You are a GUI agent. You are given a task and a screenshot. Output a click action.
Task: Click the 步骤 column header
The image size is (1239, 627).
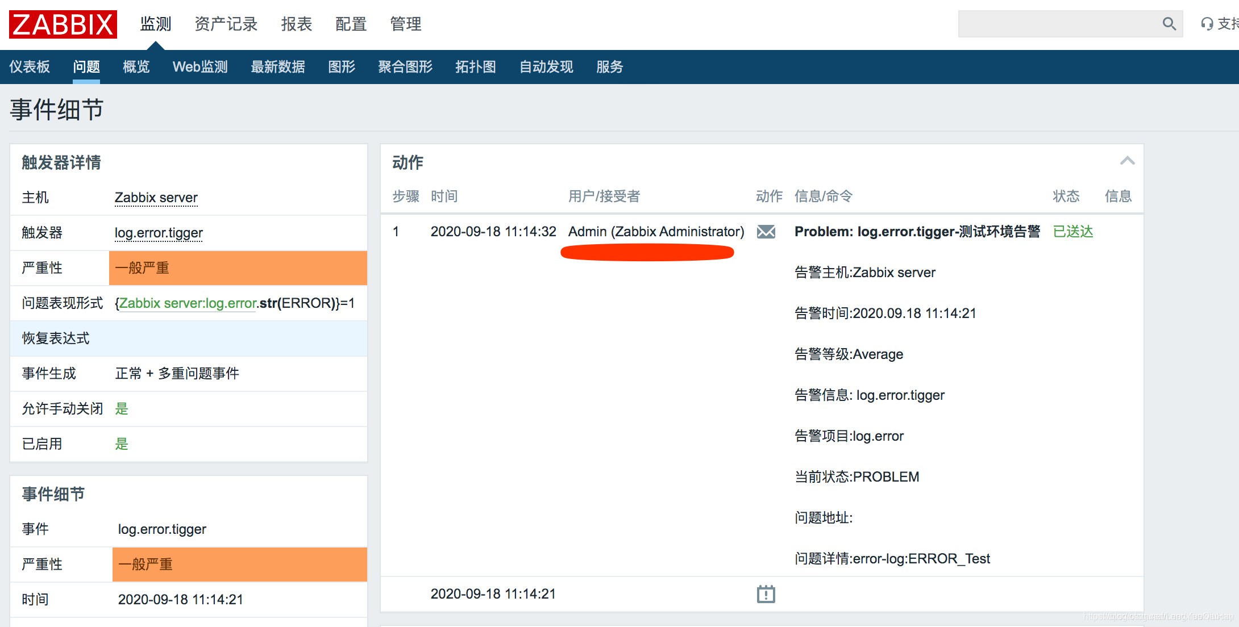pyautogui.click(x=406, y=197)
